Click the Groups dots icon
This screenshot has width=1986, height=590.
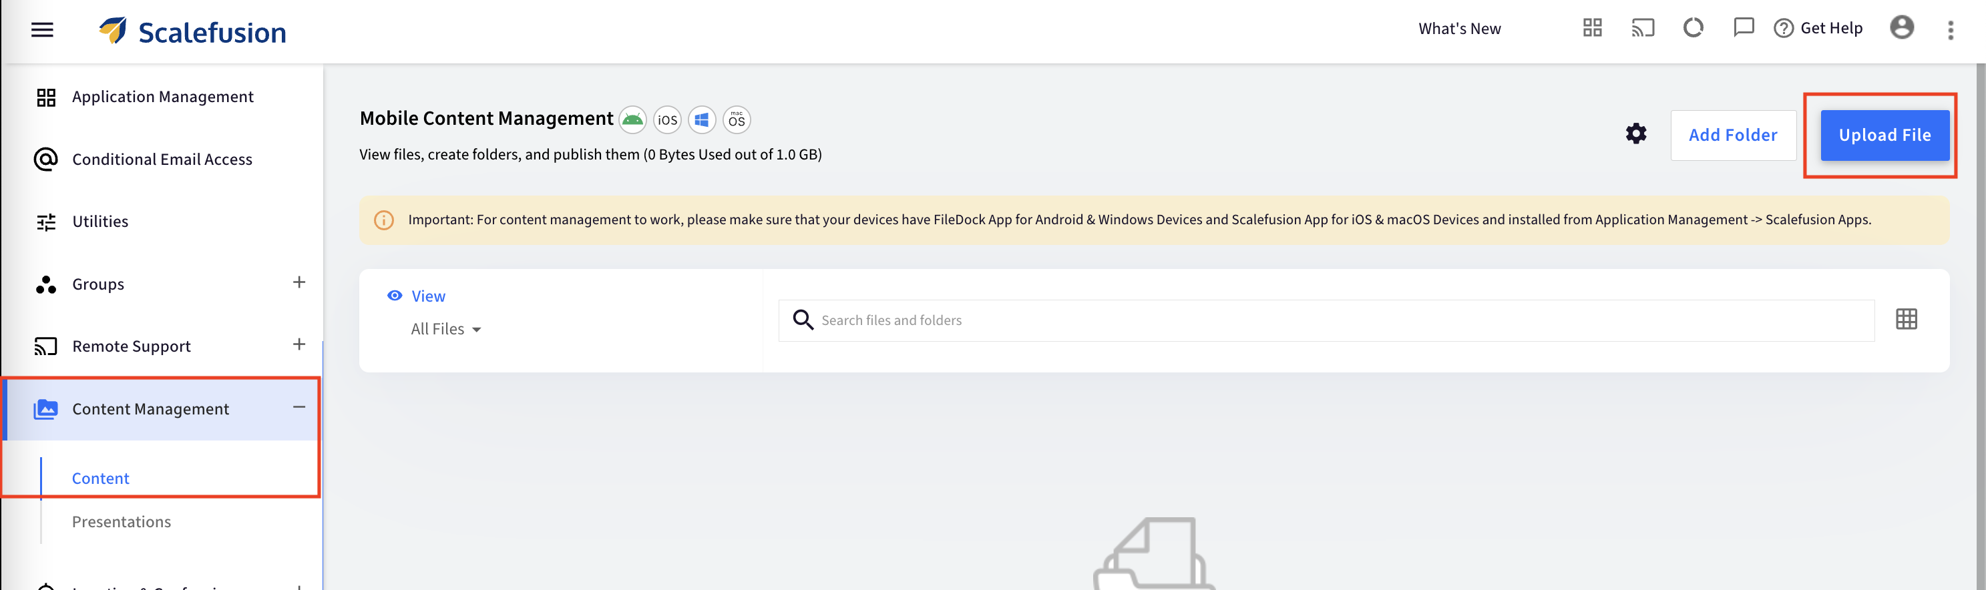pyautogui.click(x=45, y=285)
